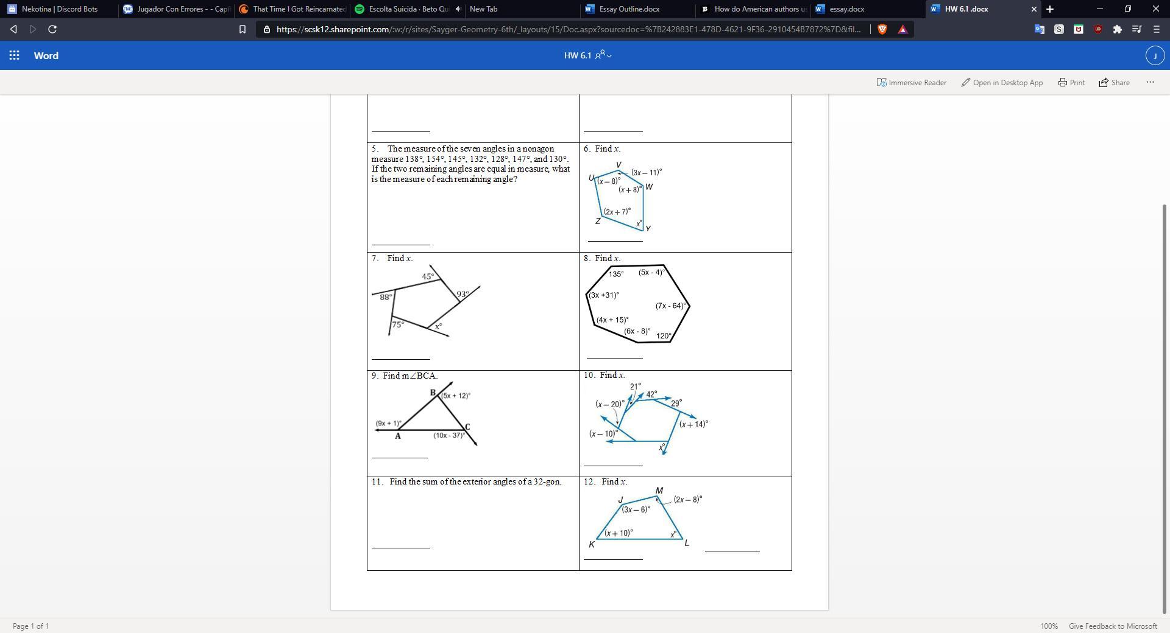This screenshot has width=1170, height=633.
Task: Click the problem 6 pentagon UVWYZ diagram
Action: [625, 197]
